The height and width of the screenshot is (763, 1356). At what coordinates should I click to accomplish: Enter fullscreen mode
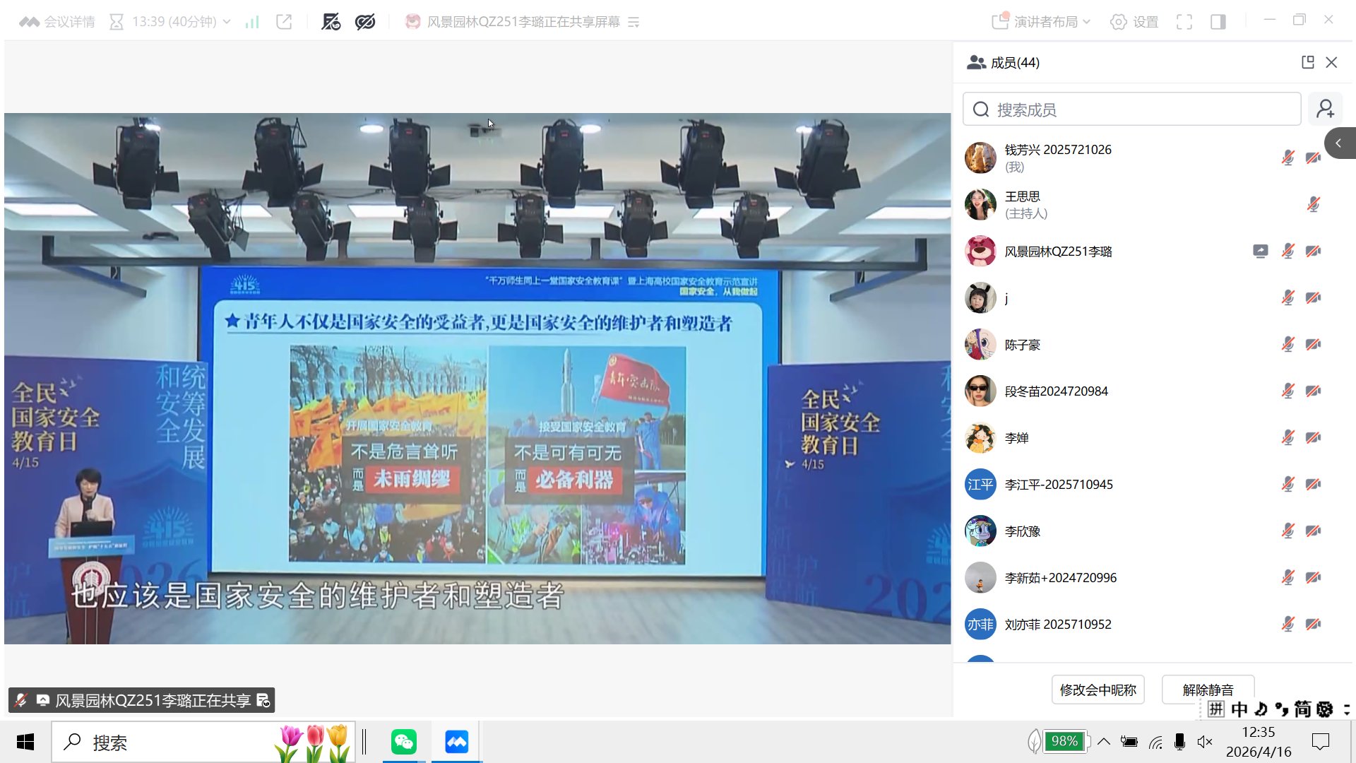(1184, 22)
